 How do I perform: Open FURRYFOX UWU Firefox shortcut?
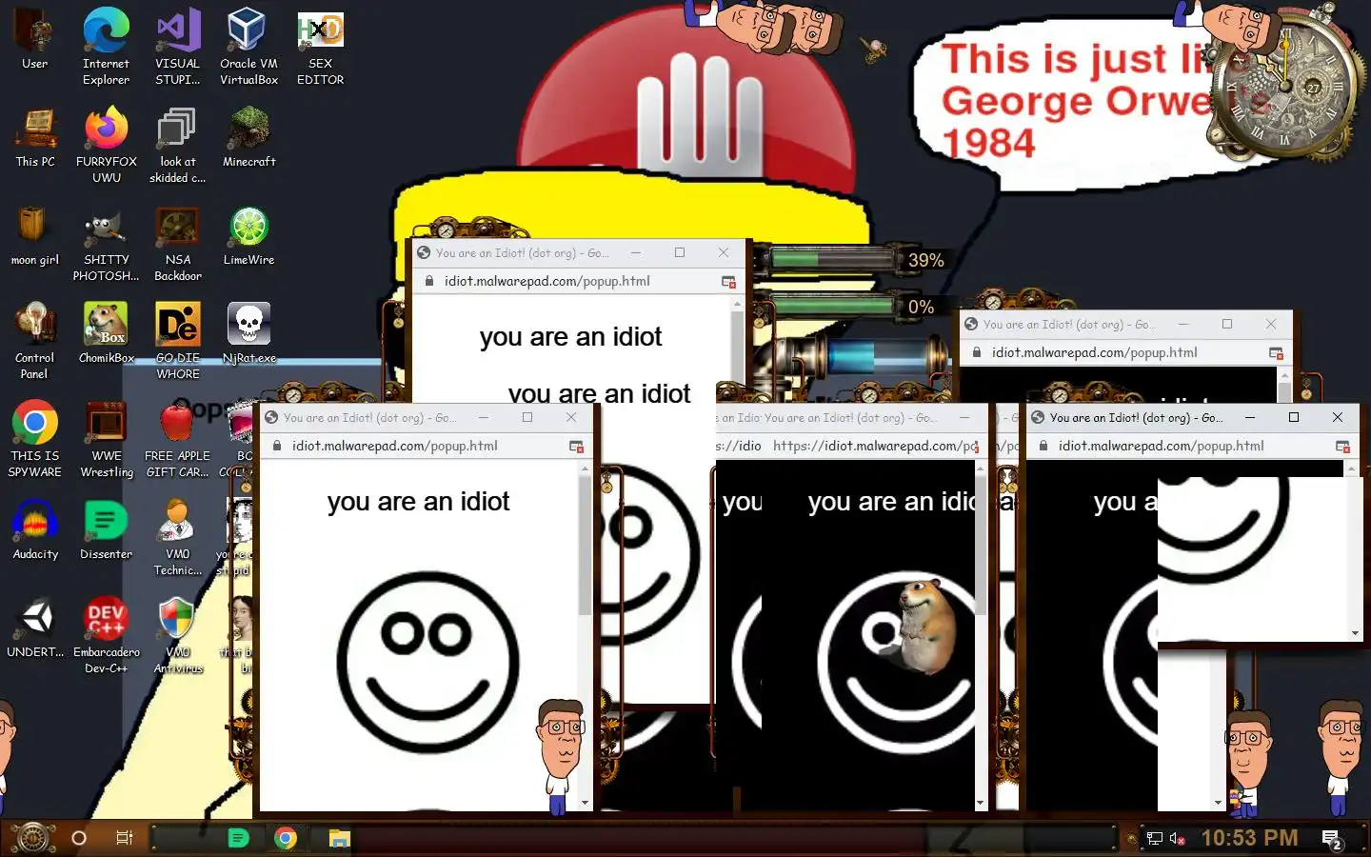tap(106, 145)
